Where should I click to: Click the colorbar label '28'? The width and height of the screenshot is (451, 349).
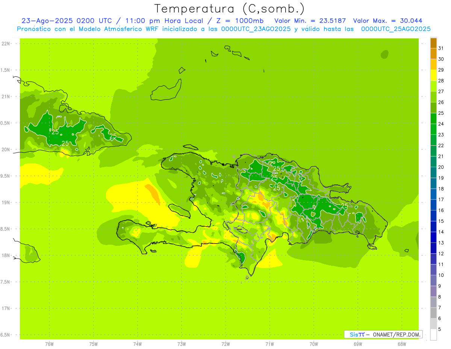point(441,81)
